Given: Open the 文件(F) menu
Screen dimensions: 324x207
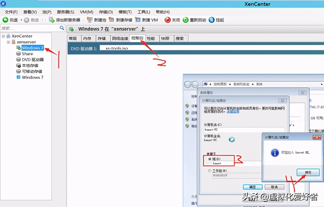Looking at the screenshot, I should tap(11, 12).
